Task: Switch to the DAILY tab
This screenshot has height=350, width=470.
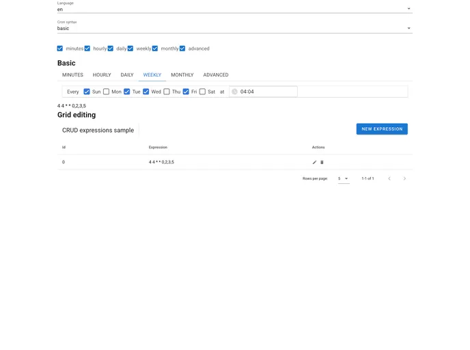Action: (x=127, y=75)
